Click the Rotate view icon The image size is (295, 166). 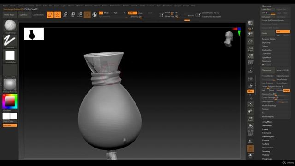tap(250, 126)
